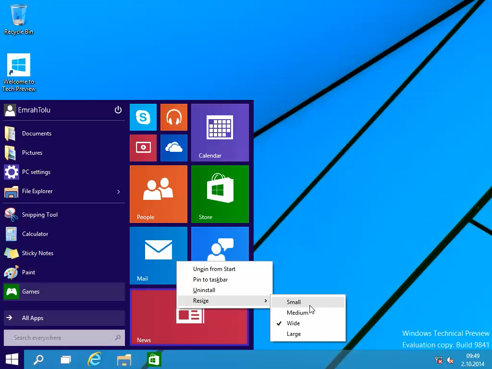Click the search magnifier inside the search box
Viewport: 492px width, 369px height.
(x=118, y=338)
